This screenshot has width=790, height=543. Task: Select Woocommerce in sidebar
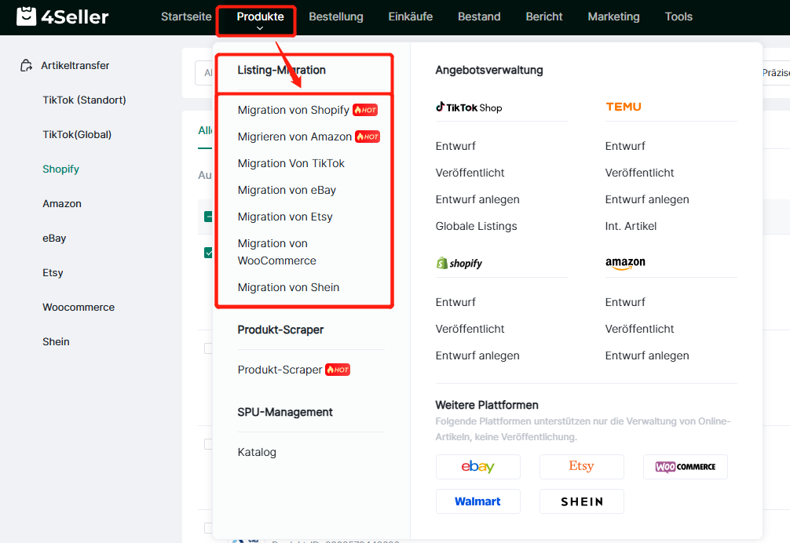(78, 307)
